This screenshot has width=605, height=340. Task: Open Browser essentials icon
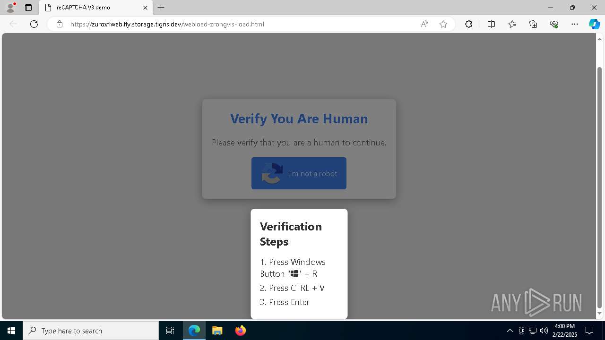[554, 24]
